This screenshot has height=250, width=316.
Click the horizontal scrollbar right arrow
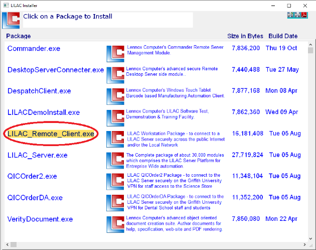(x=304, y=245)
